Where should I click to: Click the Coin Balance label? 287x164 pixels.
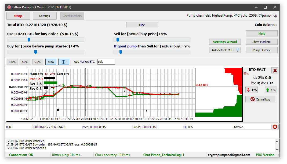[x=266, y=25]
